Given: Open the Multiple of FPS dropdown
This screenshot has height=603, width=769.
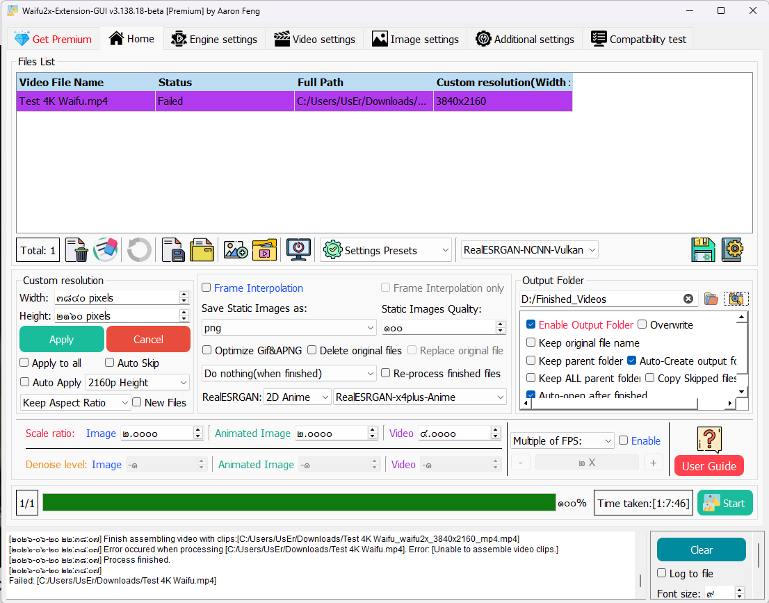Looking at the screenshot, I should coord(562,441).
